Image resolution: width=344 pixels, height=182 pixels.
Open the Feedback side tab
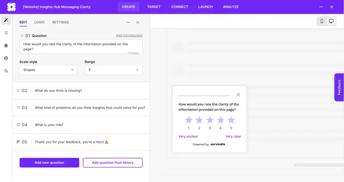click(339, 87)
